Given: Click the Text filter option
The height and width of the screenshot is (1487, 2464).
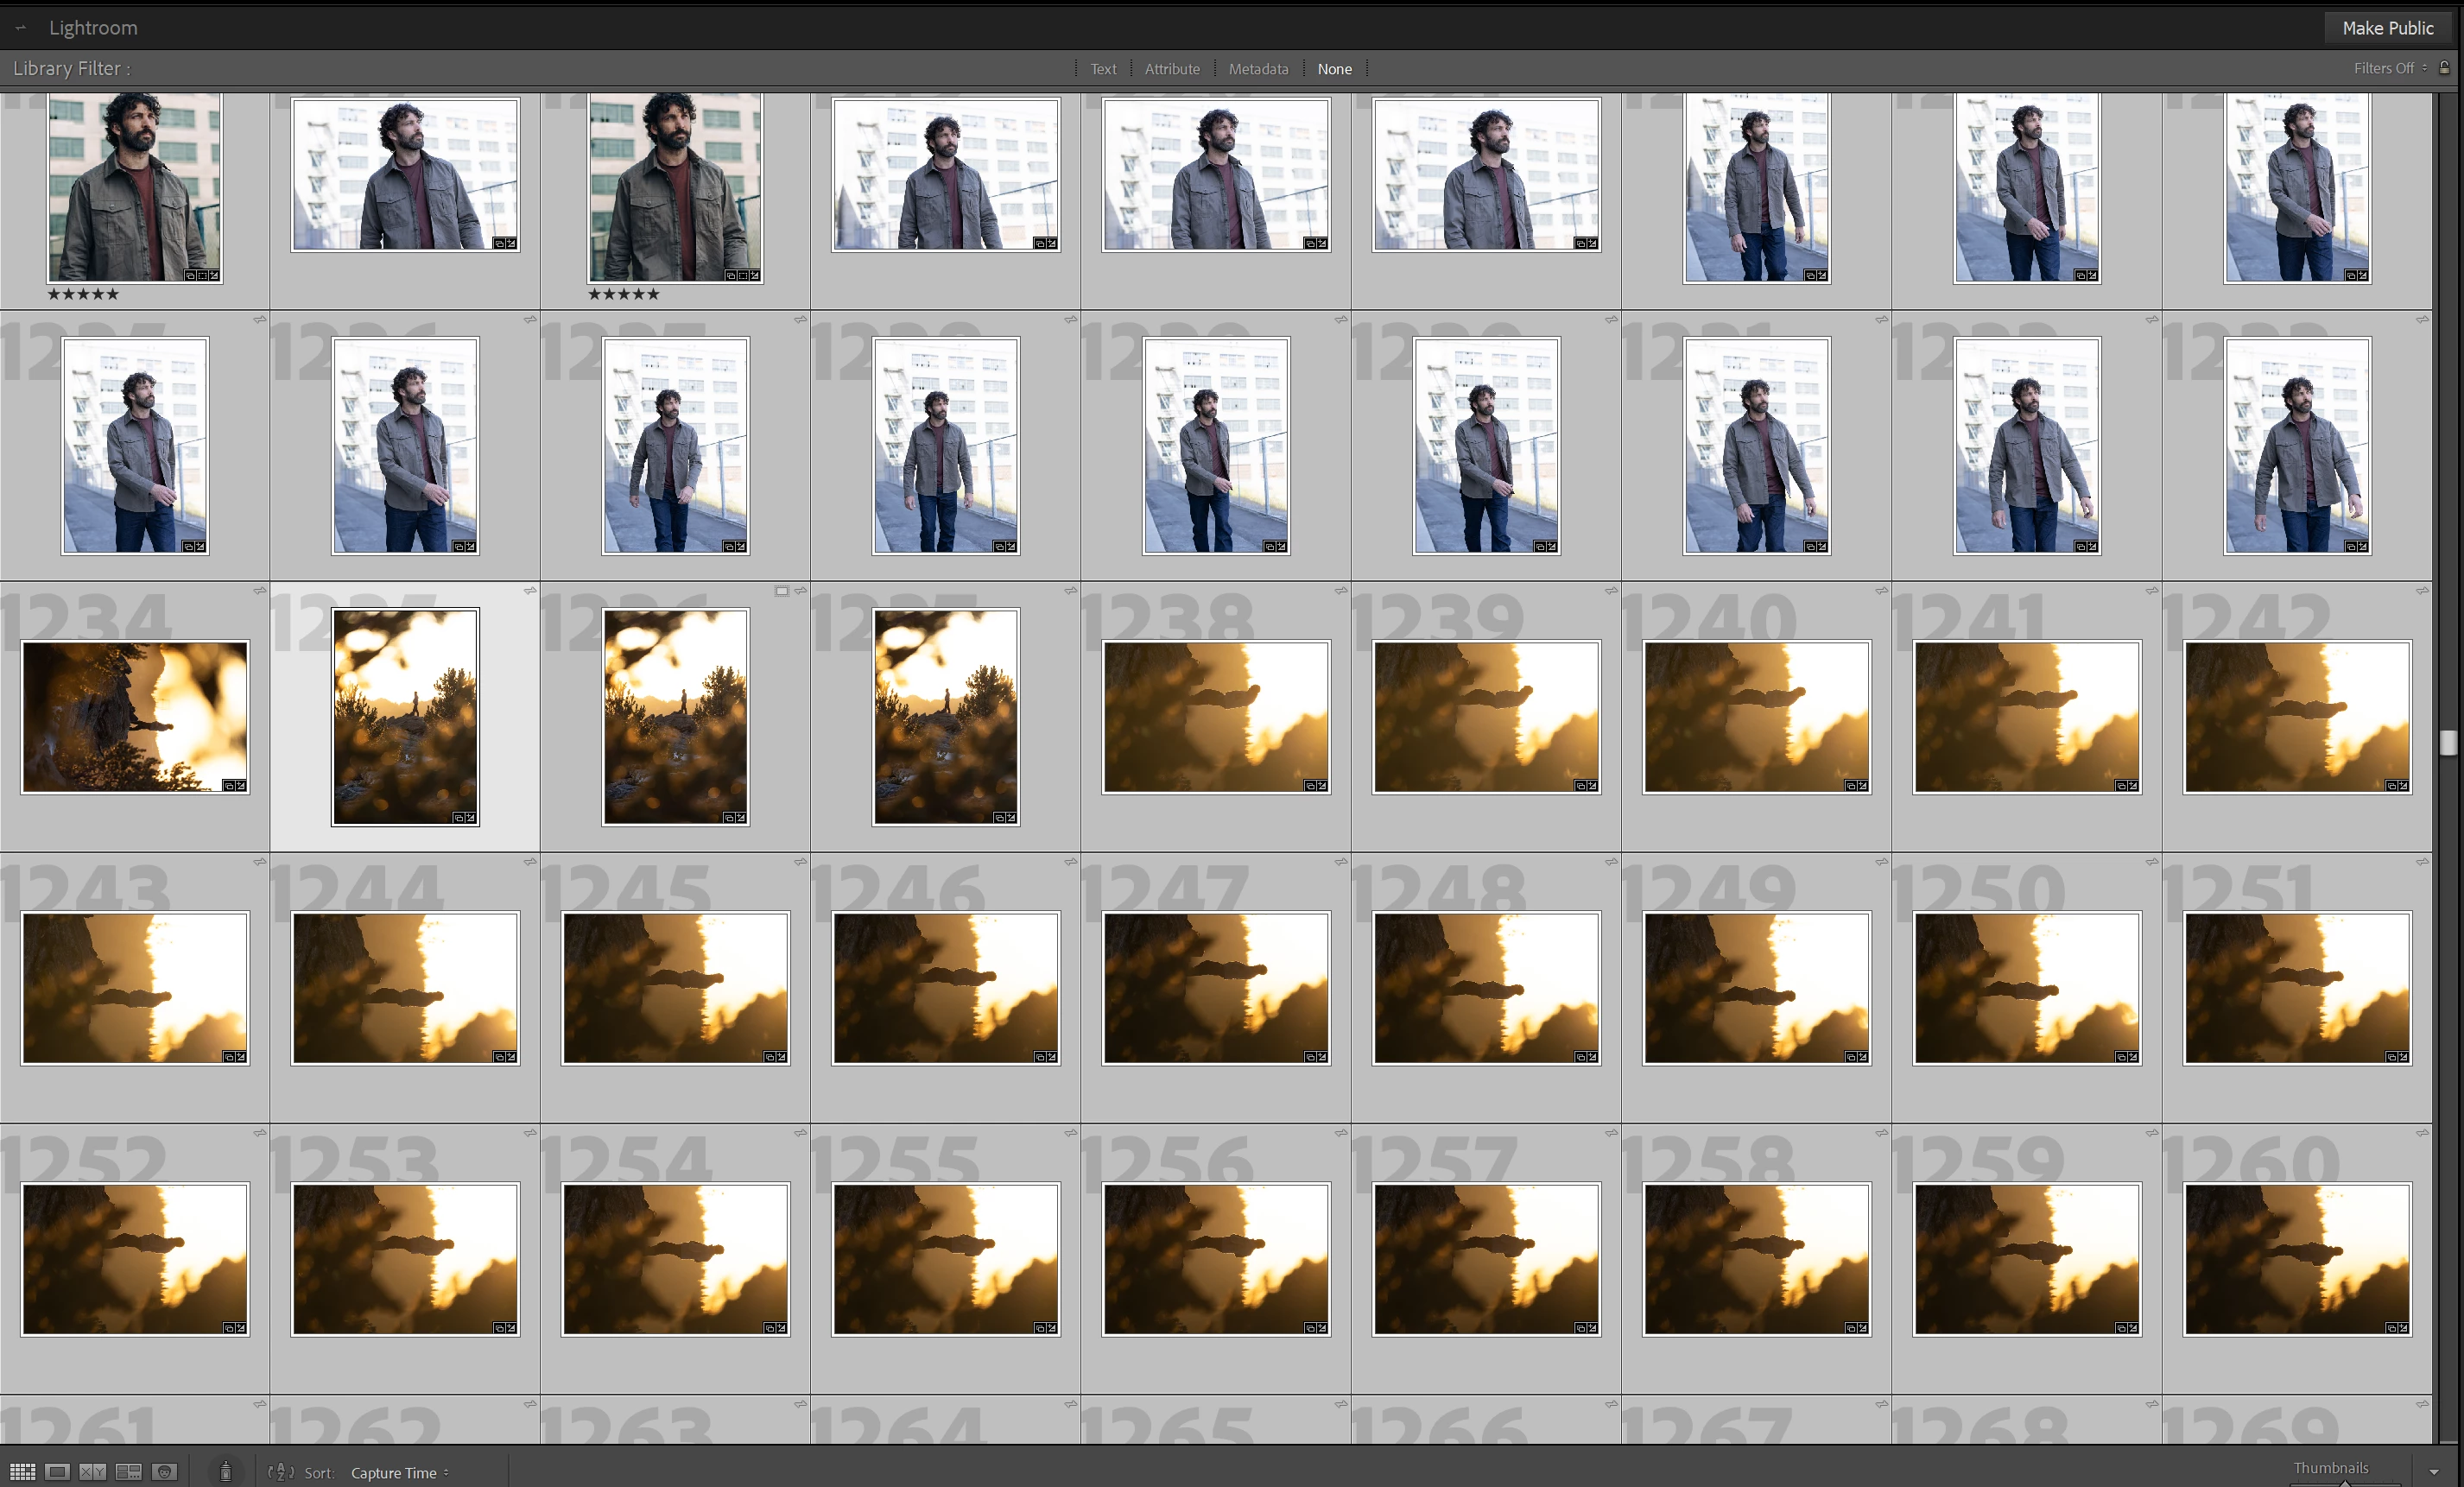Looking at the screenshot, I should click(x=1103, y=69).
